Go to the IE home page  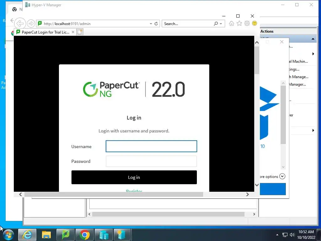[x=232, y=23]
